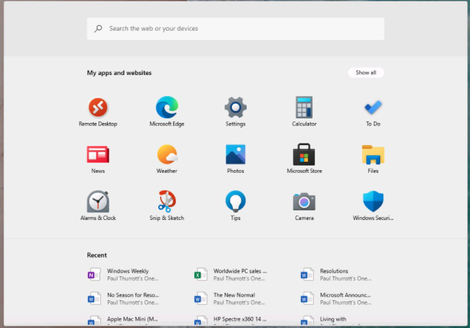The image size is (470, 328).
Task: Open Snip & Sketch tool
Action: click(x=167, y=202)
